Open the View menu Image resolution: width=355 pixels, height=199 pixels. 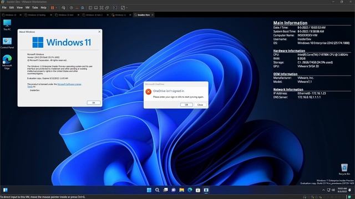point(19,7)
